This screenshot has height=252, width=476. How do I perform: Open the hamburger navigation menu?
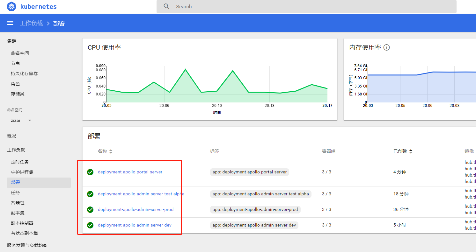point(10,23)
